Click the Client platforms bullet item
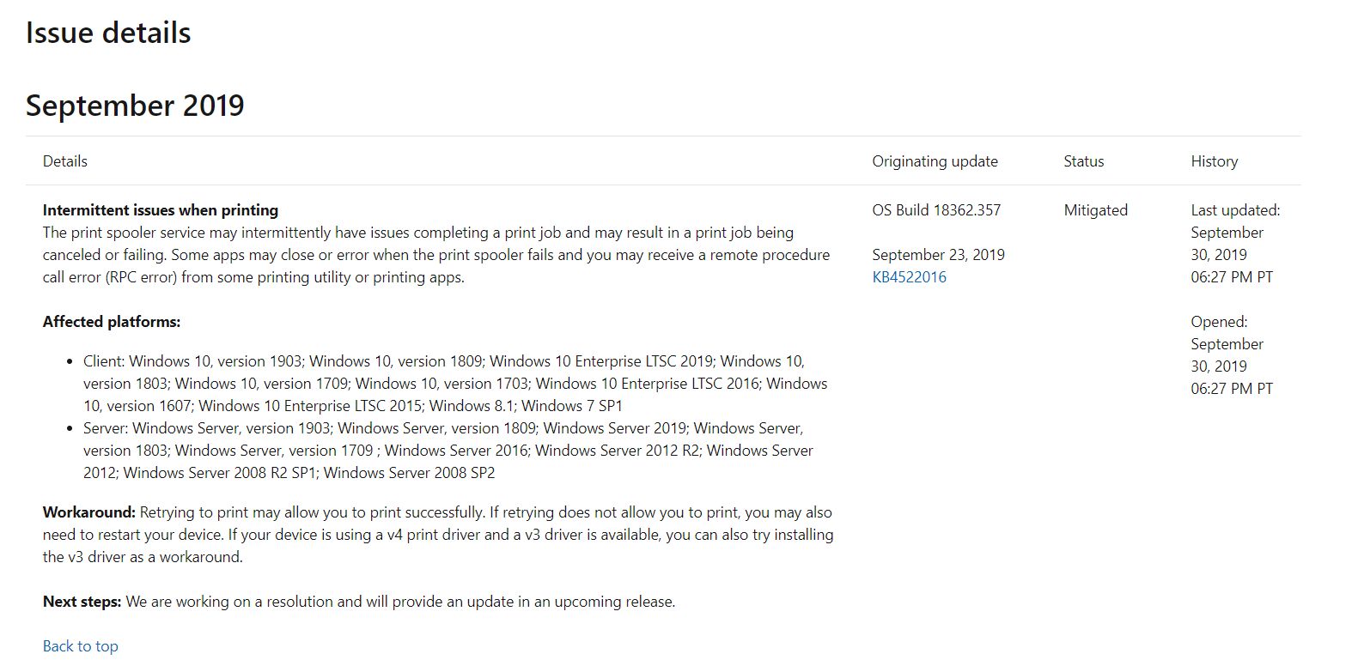Viewport: 1358px width, 666px height. (455, 384)
